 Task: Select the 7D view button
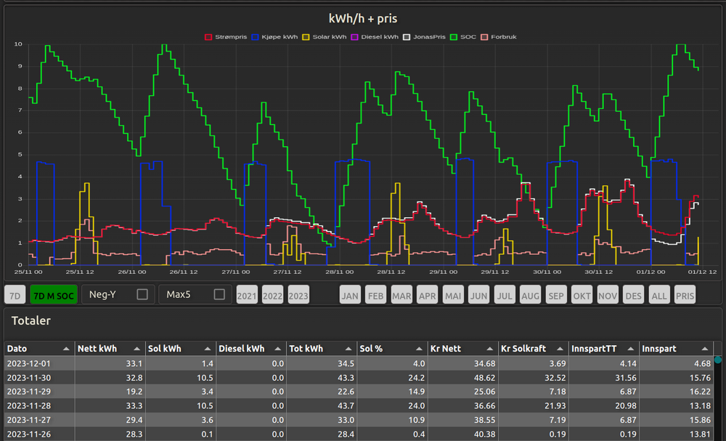point(15,296)
